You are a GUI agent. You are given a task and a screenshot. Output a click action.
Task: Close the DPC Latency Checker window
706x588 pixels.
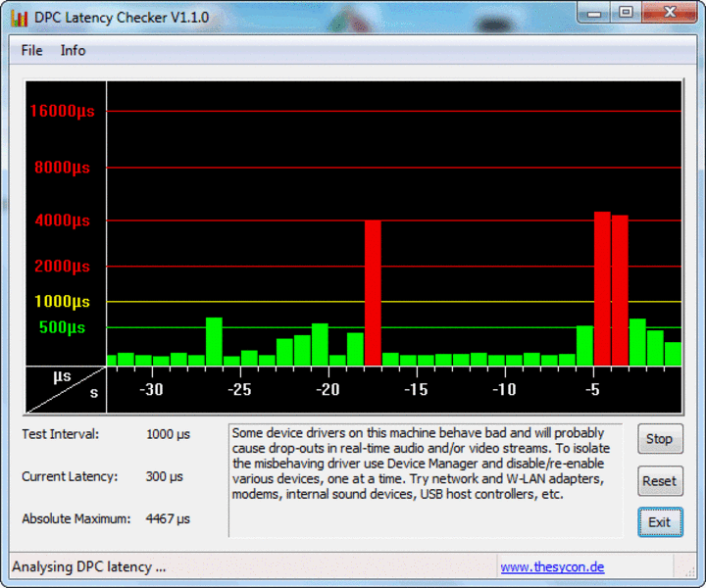tap(670, 13)
